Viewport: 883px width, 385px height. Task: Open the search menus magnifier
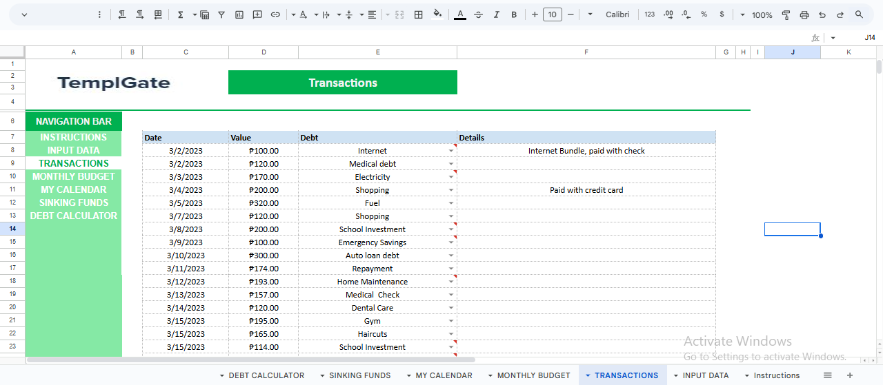click(x=859, y=14)
